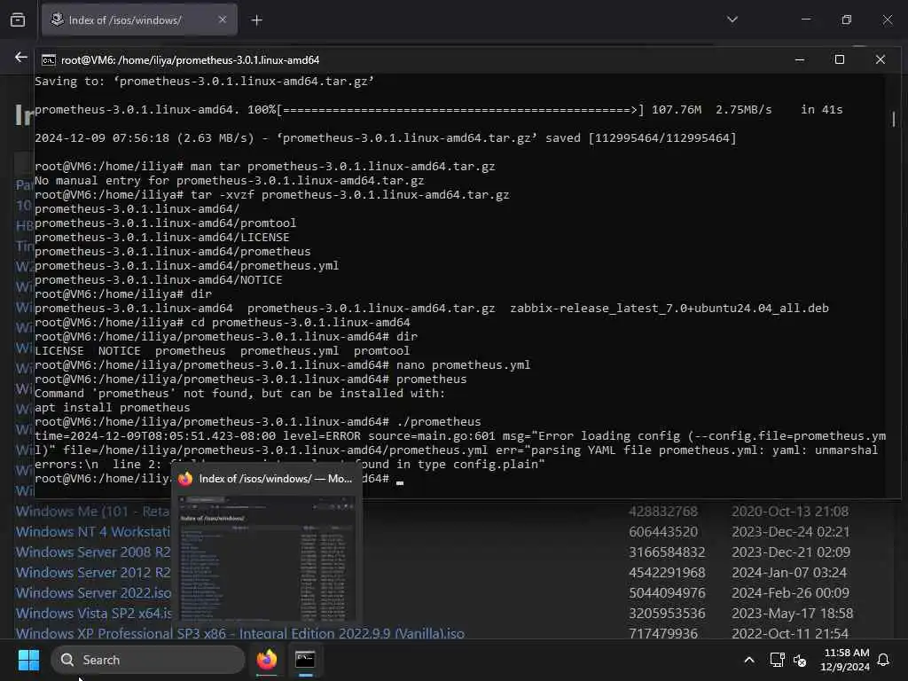Open Firefox from the taskbar
Screen dimensions: 908x681
267,660
